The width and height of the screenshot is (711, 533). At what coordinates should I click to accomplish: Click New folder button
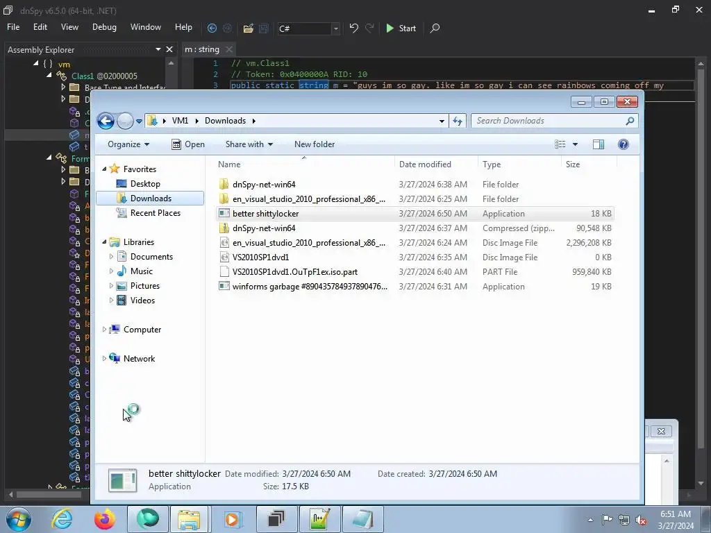click(315, 144)
